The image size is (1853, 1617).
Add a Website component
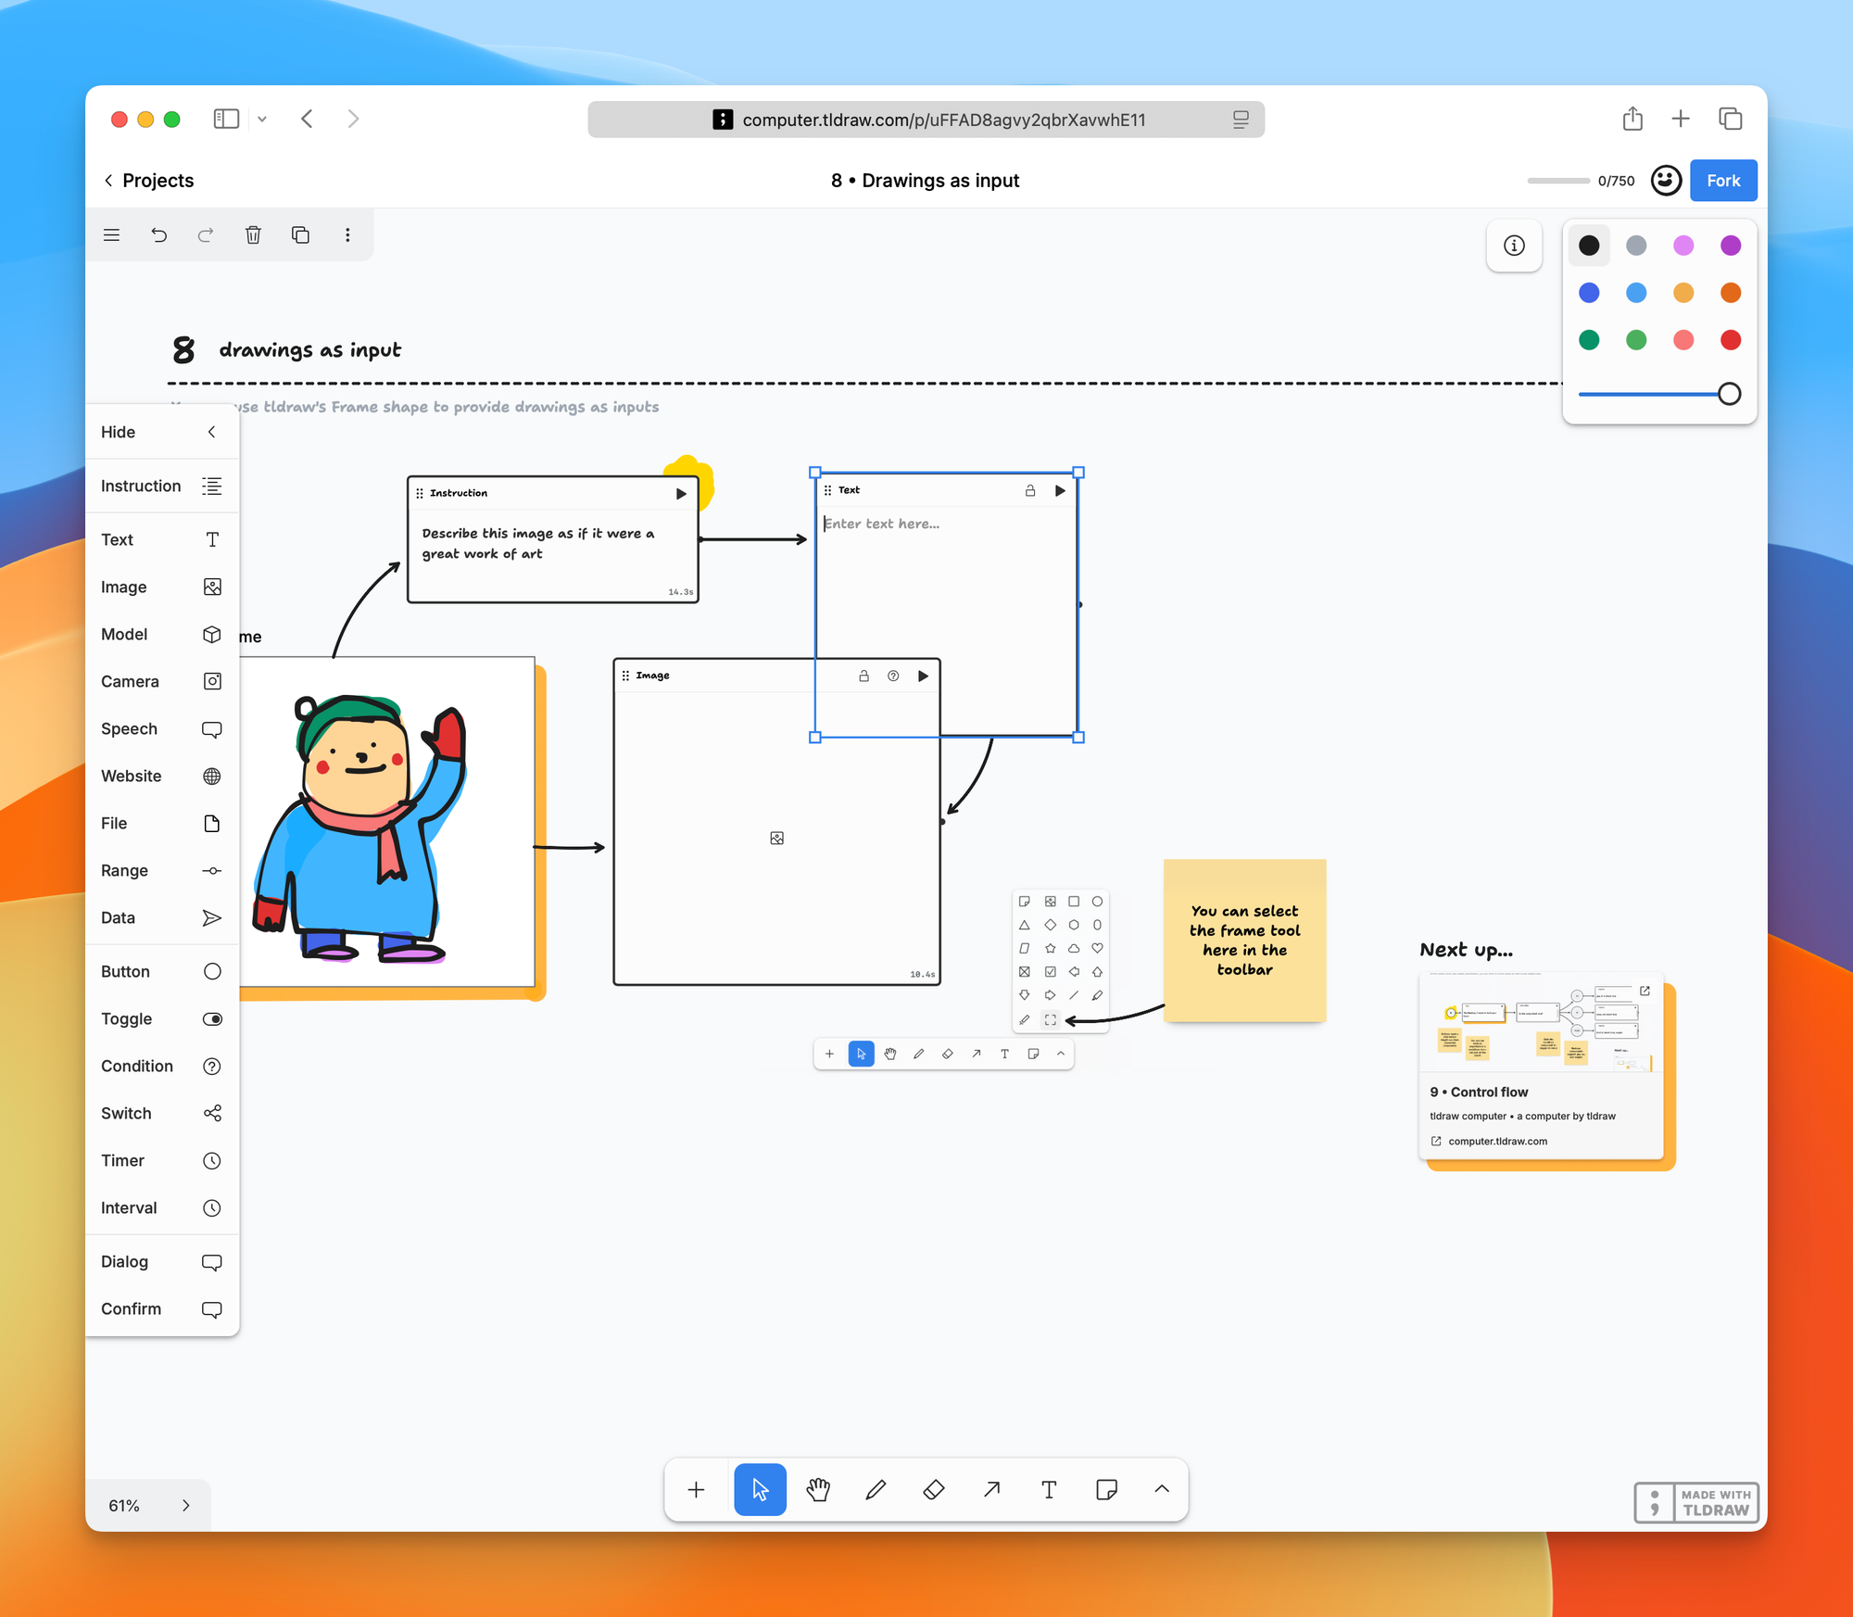point(162,776)
